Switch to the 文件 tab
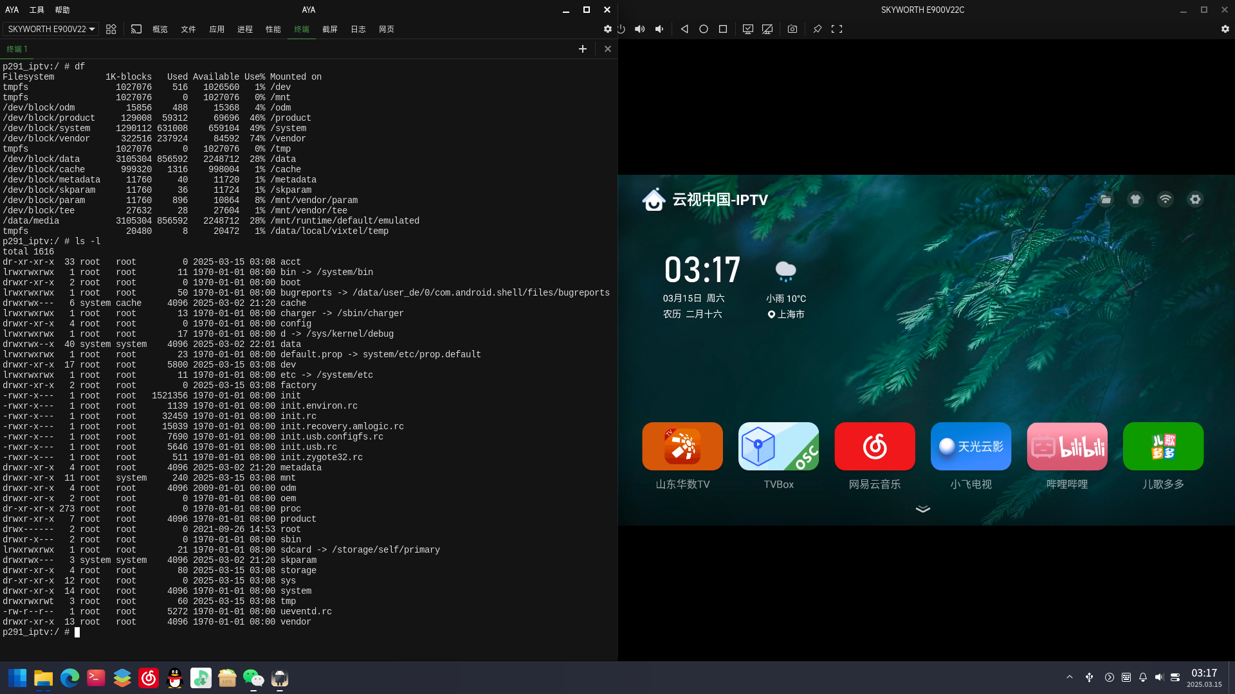Image resolution: width=1235 pixels, height=694 pixels. point(188,29)
